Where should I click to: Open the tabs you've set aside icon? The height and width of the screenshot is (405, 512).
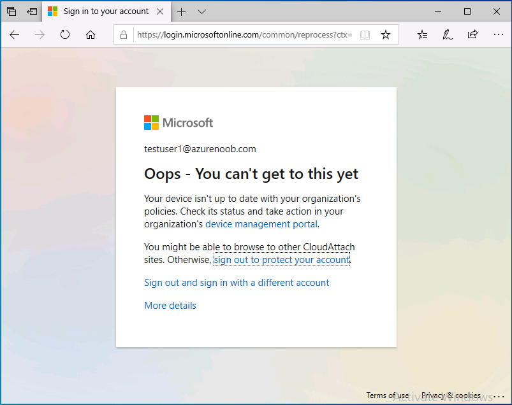click(x=11, y=11)
